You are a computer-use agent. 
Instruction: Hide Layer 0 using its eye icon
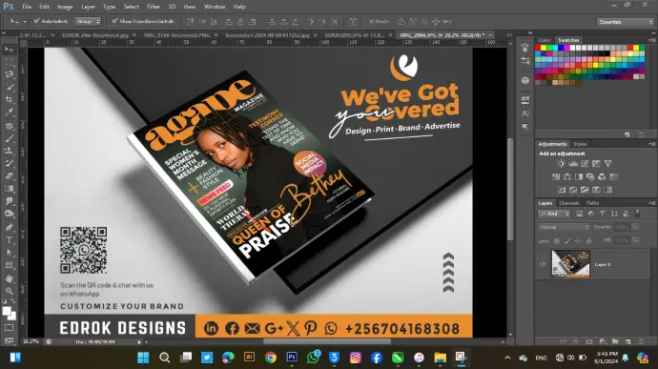(x=543, y=264)
